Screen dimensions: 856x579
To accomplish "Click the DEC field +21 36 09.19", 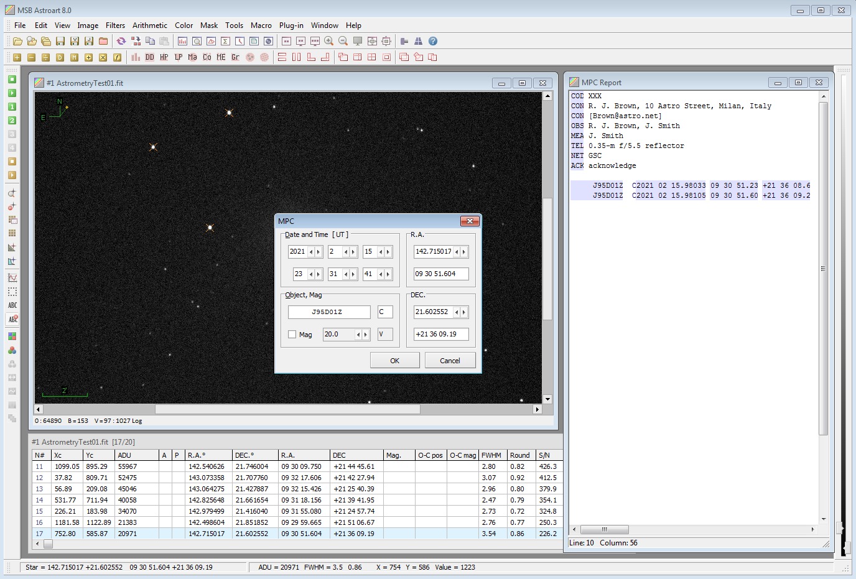I will coord(441,335).
